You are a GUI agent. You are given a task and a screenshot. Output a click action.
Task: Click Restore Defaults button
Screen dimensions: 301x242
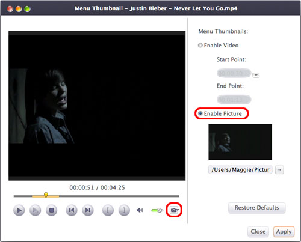[x=257, y=208]
